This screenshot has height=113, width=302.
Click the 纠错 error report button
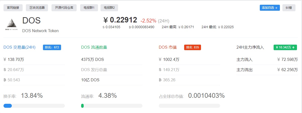(289, 8)
